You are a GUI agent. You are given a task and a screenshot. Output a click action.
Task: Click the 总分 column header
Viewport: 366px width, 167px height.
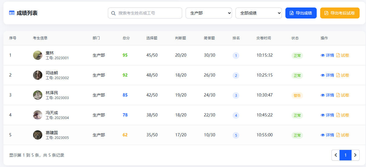click(126, 38)
